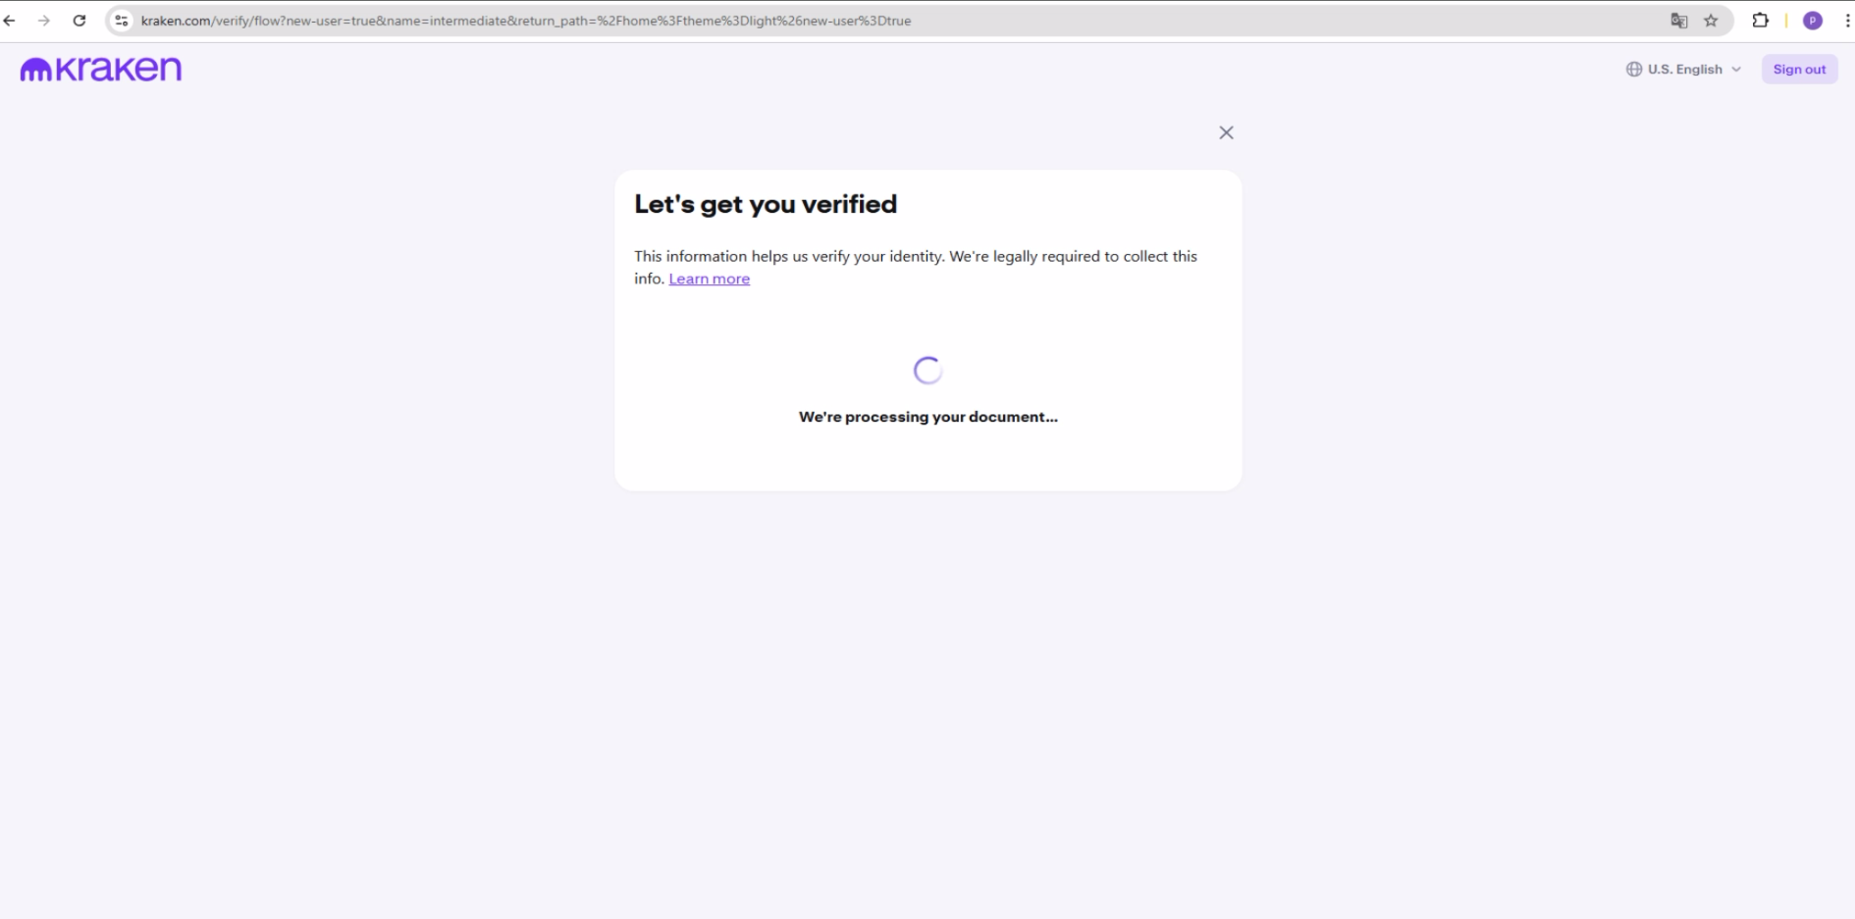Click the browser forward arrow

[43, 21]
